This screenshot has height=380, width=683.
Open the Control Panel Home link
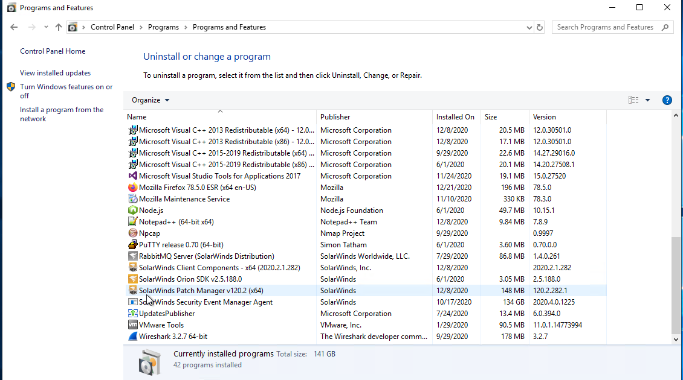tap(53, 51)
